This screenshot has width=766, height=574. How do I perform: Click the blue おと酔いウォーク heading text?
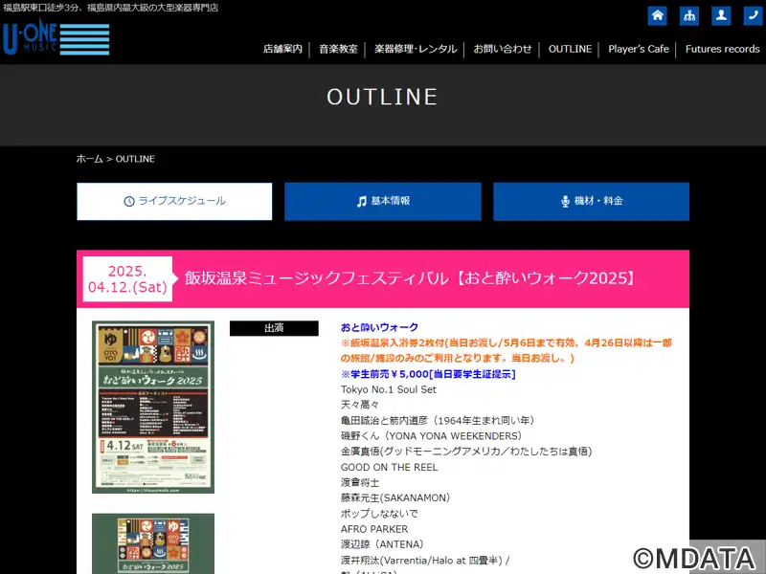379,327
